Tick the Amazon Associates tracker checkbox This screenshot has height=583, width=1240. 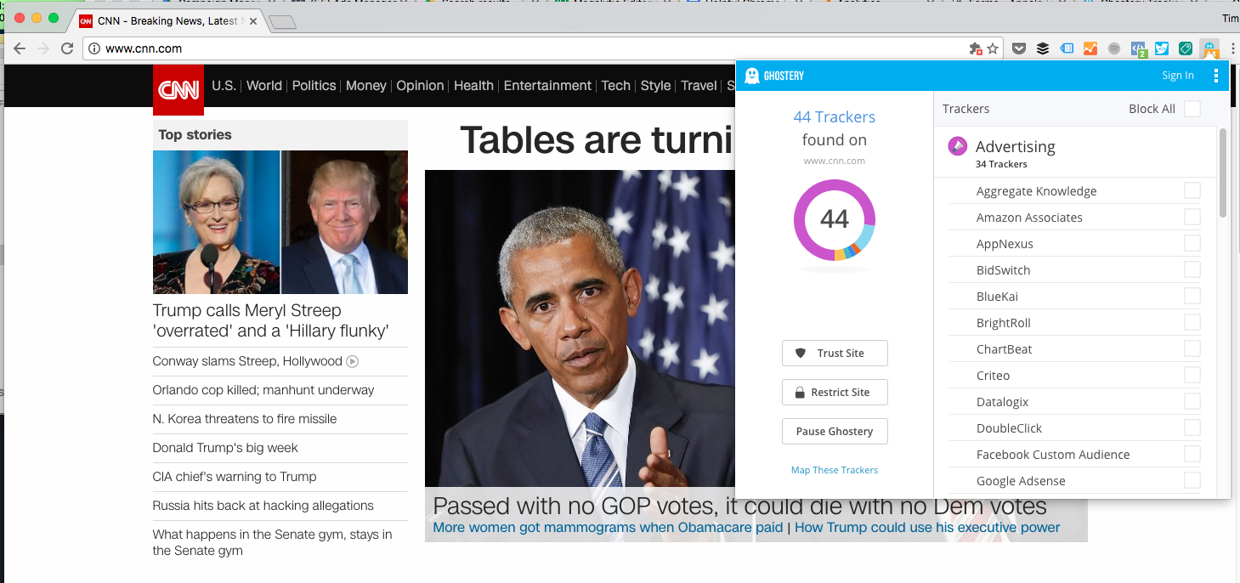(1192, 217)
